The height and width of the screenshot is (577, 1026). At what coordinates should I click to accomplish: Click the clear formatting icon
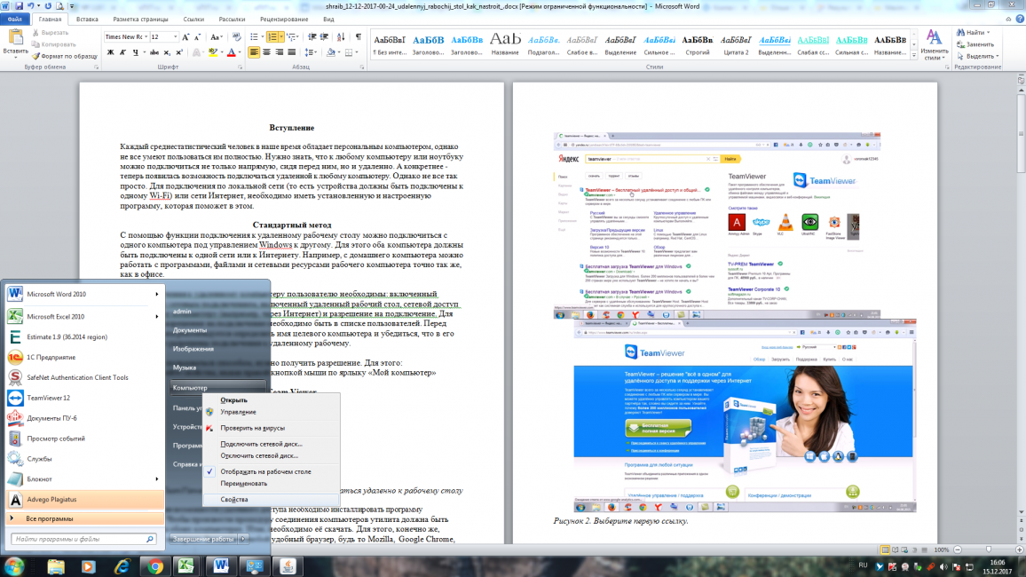(236, 37)
